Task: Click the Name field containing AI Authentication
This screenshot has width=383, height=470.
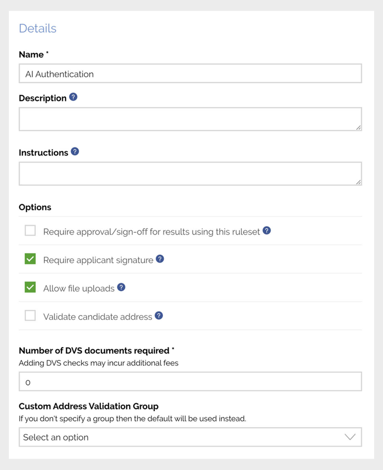Action: point(190,74)
